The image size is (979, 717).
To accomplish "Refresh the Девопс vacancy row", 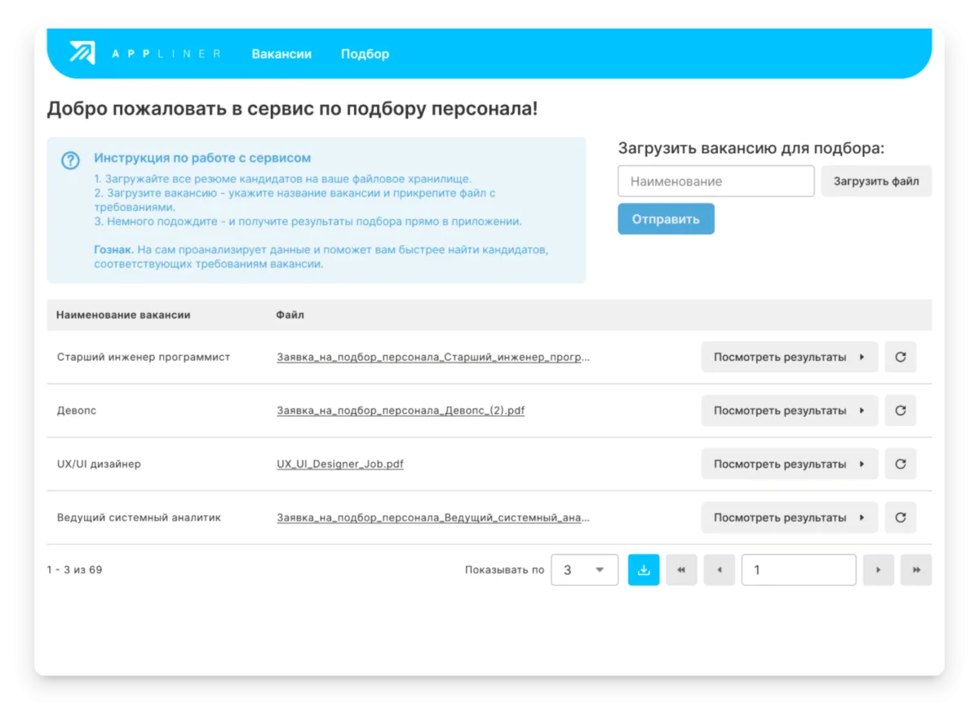I will [900, 411].
